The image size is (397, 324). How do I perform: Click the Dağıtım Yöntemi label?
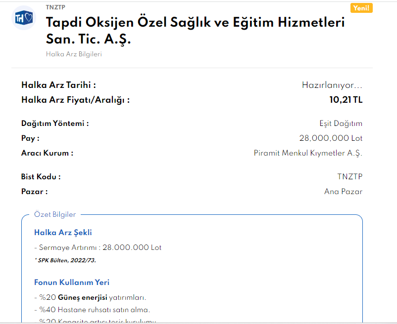click(x=55, y=123)
